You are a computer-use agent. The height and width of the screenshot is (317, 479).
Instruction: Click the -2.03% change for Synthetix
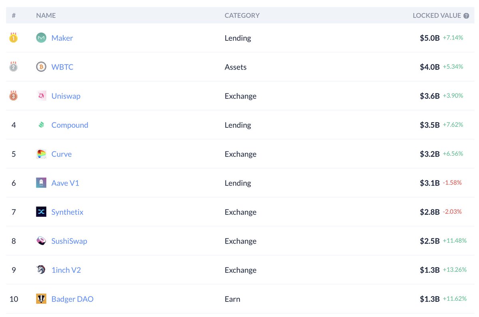point(452,212)
